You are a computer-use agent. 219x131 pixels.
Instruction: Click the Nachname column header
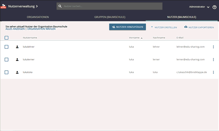(159, 38)
